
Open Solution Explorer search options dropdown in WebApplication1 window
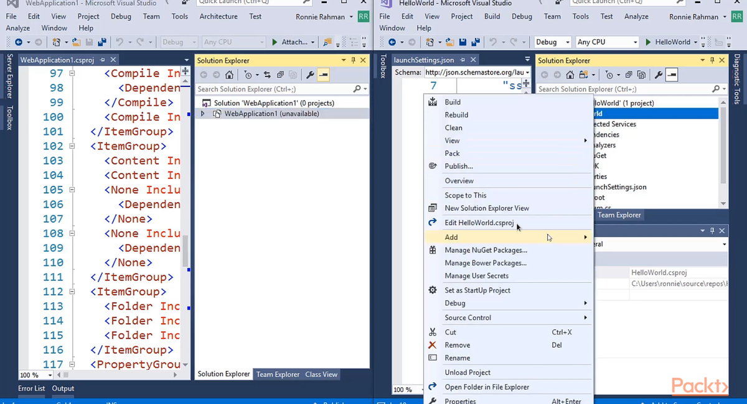click(x=365, y=89)
